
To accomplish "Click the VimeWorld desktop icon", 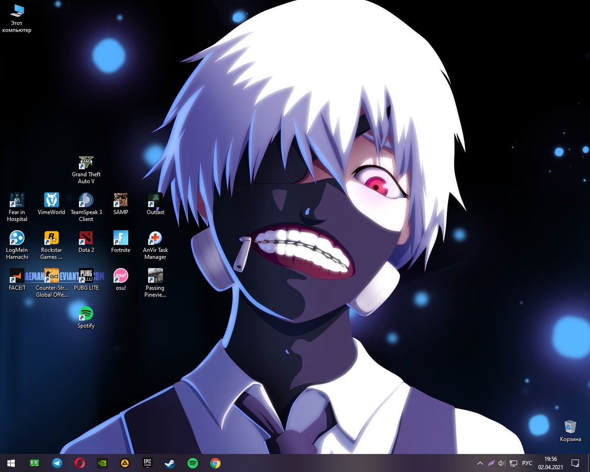I will tap(51, 204).
